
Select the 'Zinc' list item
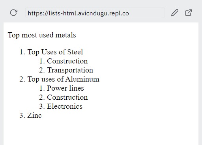point(34,115)
